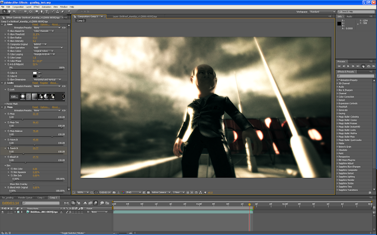377x235 pixels.
Task: Click the stopwatch next to Punch It
Action: [8, 148]
